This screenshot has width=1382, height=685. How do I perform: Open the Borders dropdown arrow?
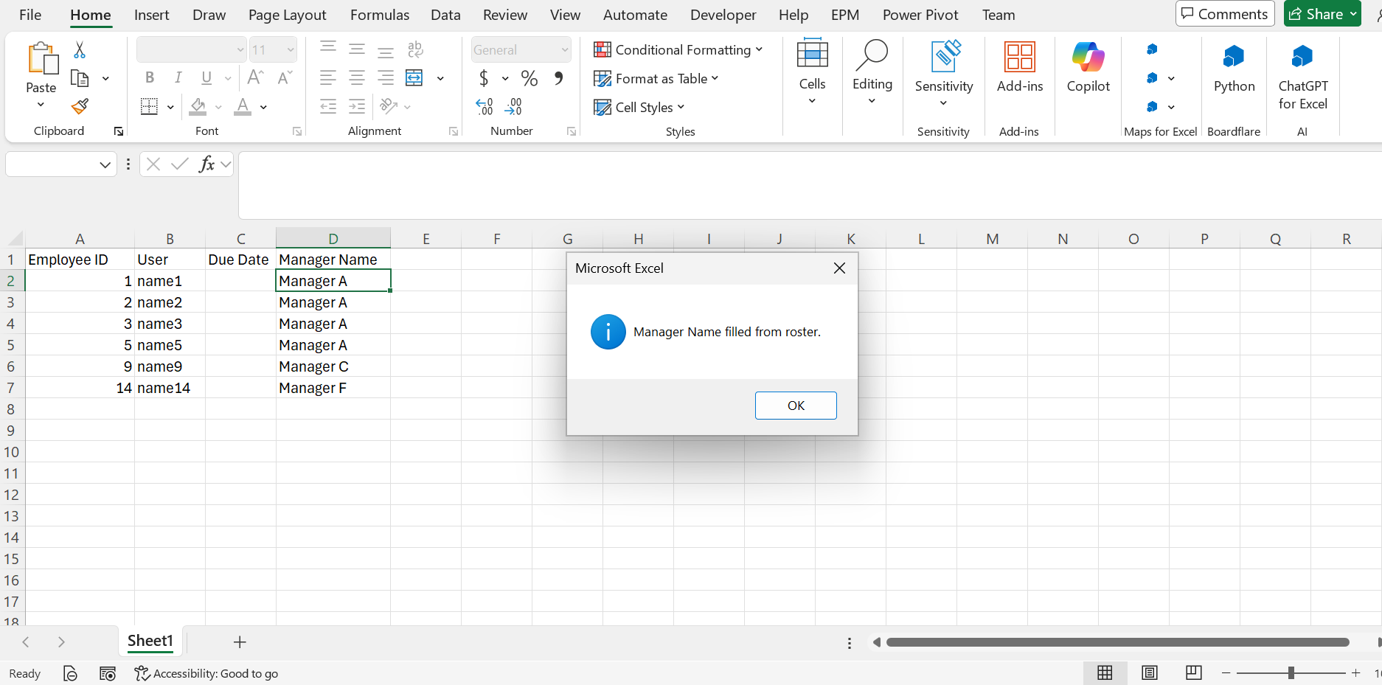[x=170, y=107]
